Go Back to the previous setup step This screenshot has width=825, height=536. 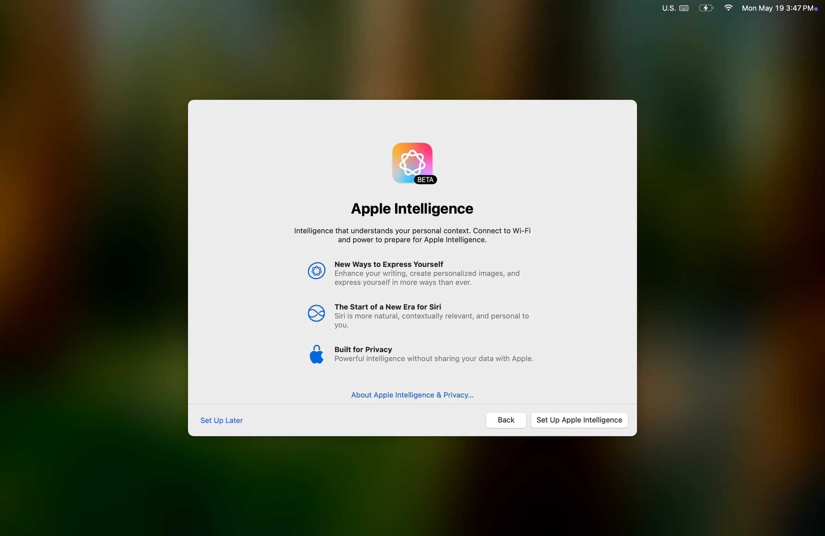(506, 420)
